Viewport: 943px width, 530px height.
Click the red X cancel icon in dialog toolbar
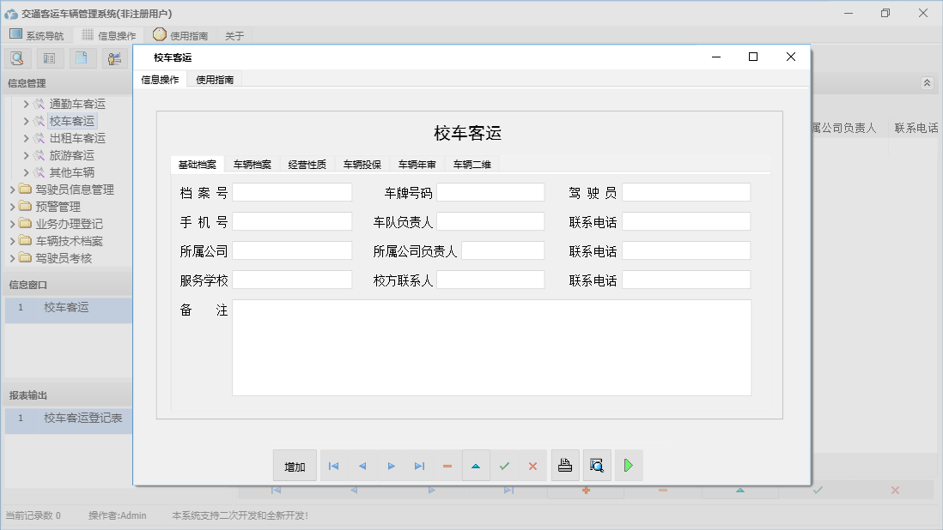tap(532, 466)
